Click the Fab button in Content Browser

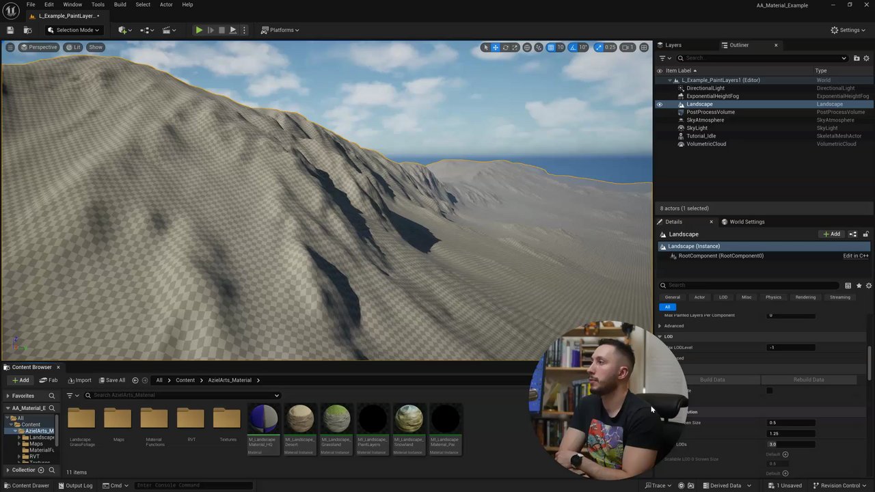pos(49,380)
